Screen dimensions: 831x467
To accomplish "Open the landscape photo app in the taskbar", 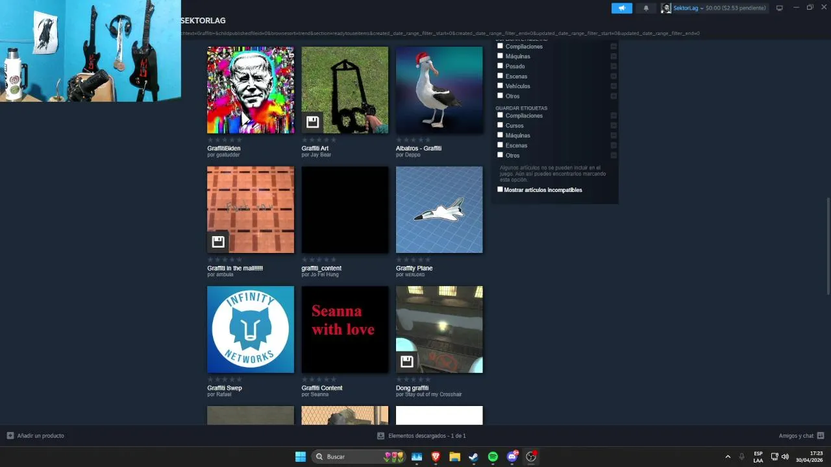I will pyautogui.click(x=417, y=457).
